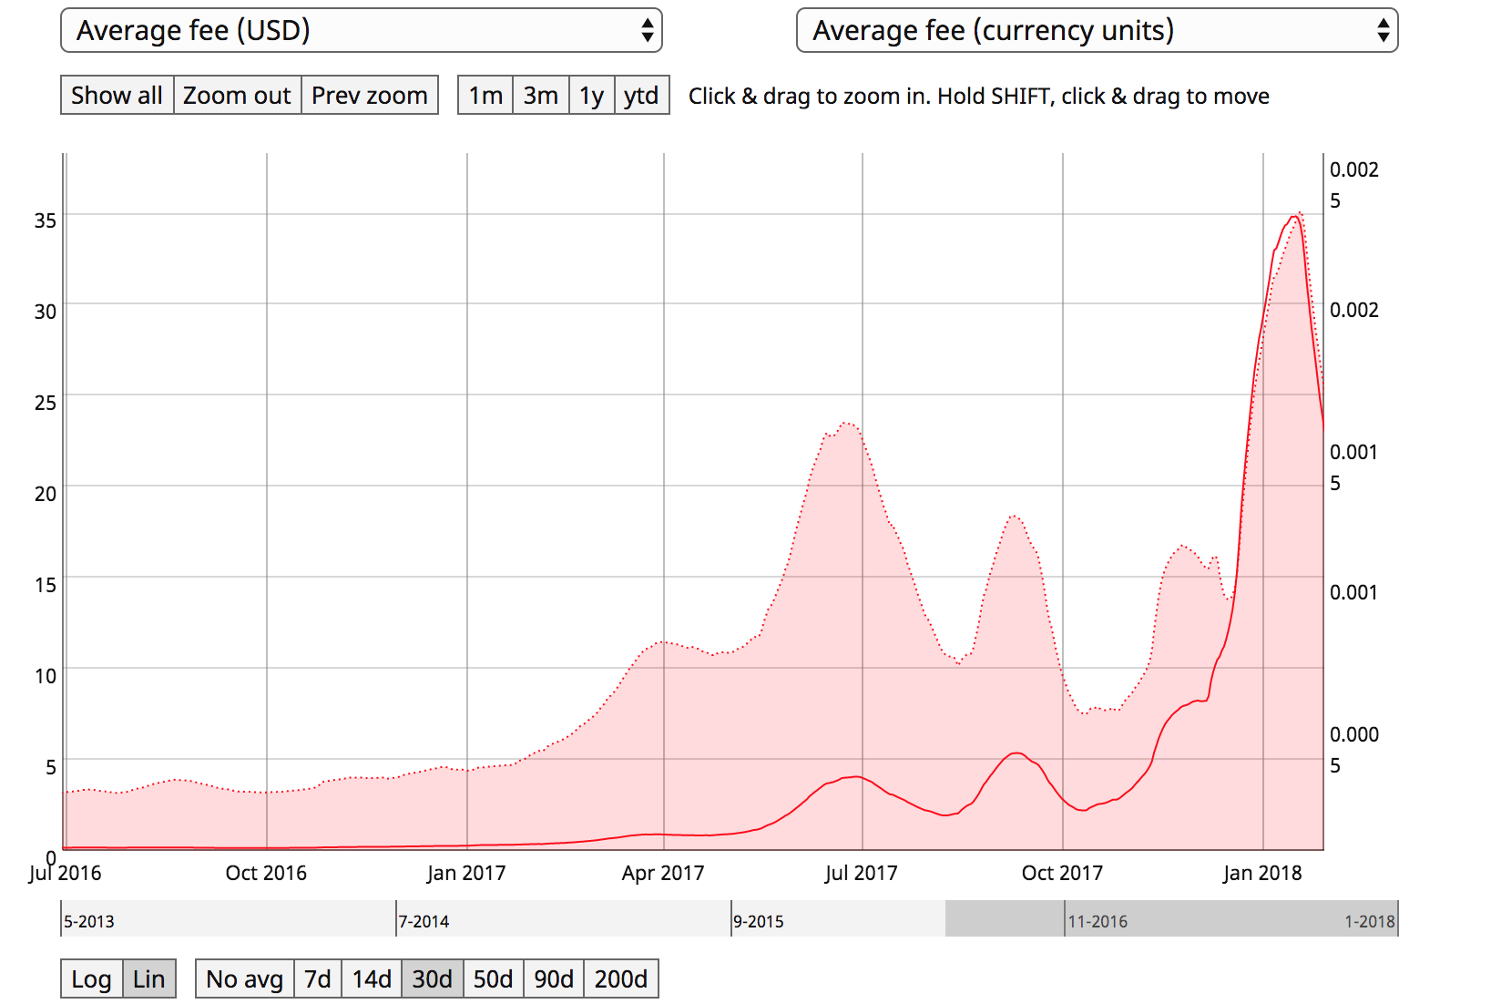Switch to 1m time range

click(485, 95)
